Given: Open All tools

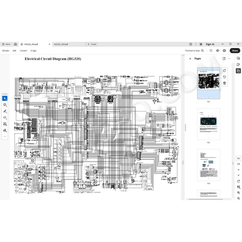Looking at the screenshot, I should click(6, 50).
